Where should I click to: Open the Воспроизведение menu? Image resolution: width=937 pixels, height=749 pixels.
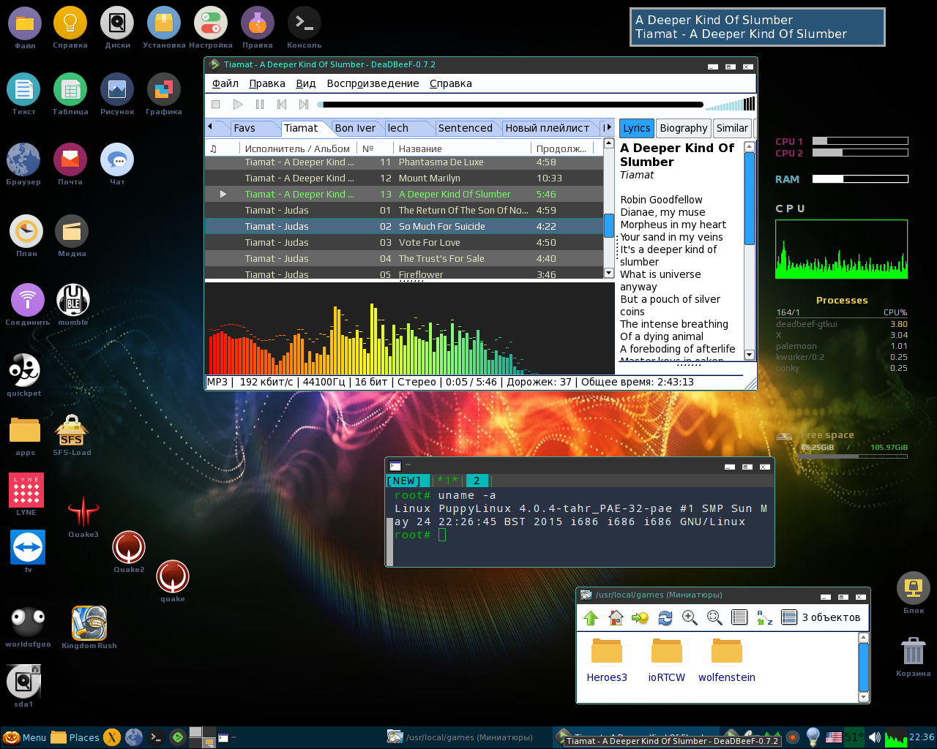tap(373, 83)
